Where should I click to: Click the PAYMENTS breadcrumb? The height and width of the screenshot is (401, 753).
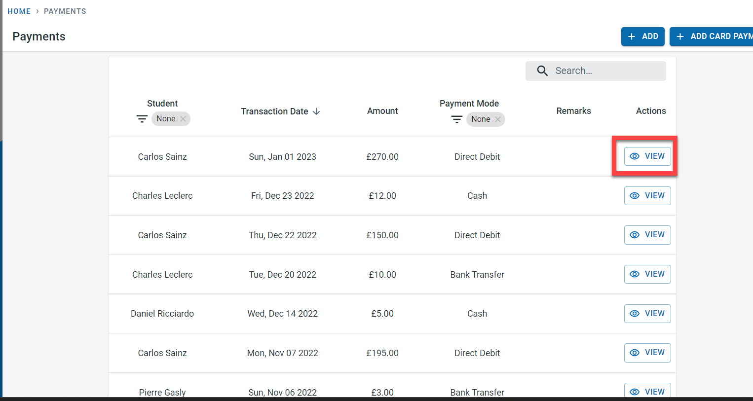pyautogui.click(x=65, y=11)
